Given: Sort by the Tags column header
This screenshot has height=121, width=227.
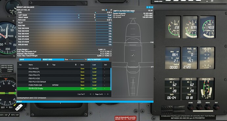Looking at the screenshot, I should (x=54, y=65).
